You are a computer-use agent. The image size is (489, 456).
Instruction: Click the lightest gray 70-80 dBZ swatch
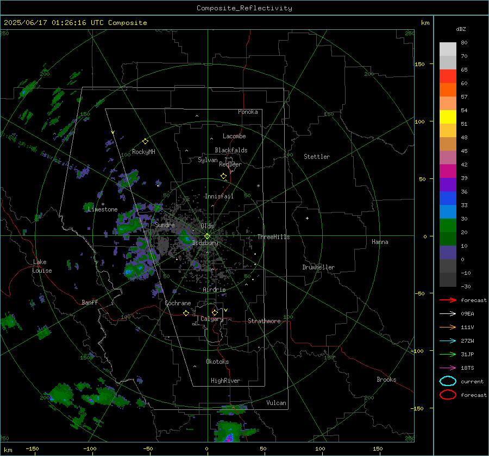tap(448, 49)
